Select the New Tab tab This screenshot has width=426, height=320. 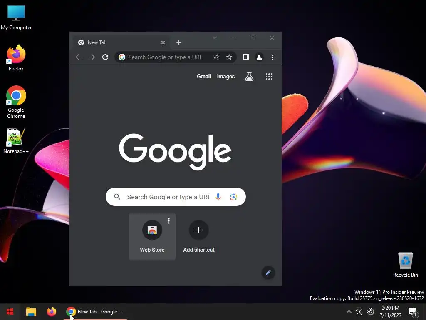[121, 42]
